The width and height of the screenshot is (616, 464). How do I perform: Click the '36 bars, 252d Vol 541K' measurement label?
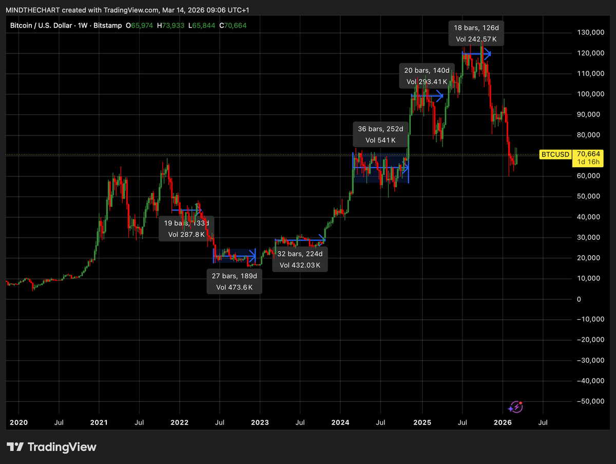[x=380, y=134]
